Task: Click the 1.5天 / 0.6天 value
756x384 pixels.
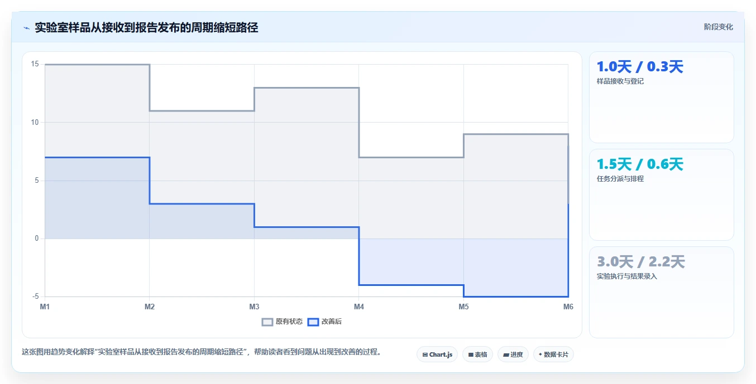Action: point(640,164)
